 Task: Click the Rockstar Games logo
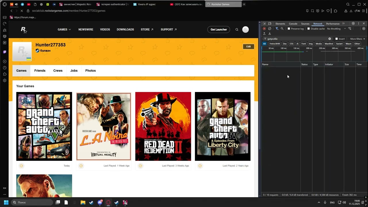click(x=24, y=30)
